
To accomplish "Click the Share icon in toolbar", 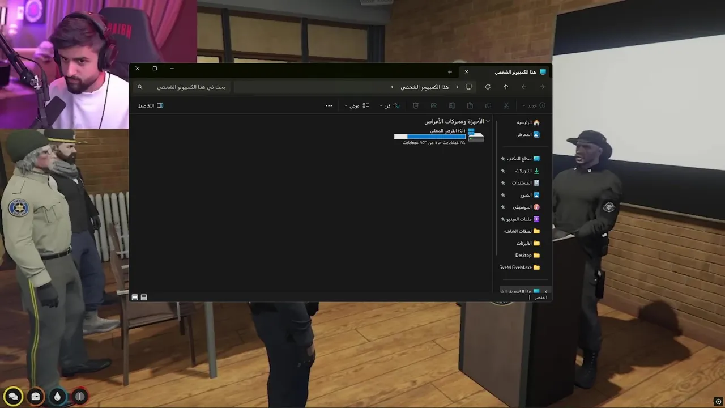I will 434,105.
